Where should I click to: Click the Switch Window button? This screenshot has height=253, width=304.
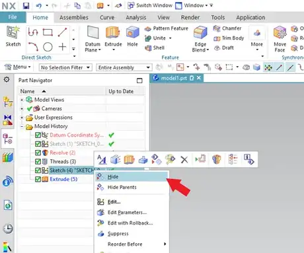pos(150,5)
